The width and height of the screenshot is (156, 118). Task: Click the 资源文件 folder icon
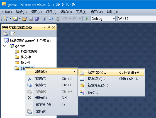click(17, 68)
